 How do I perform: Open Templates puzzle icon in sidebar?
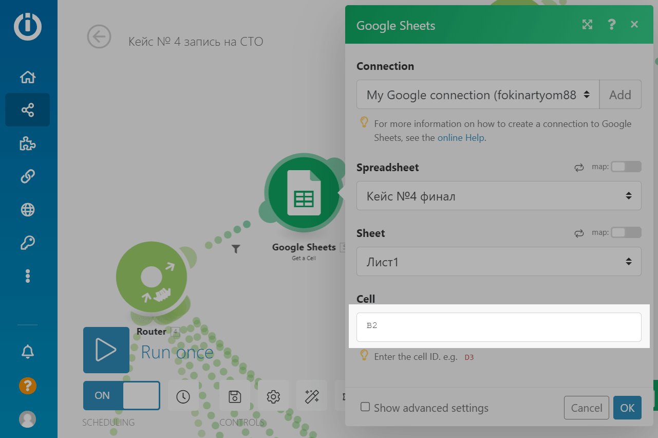[27, 144]
